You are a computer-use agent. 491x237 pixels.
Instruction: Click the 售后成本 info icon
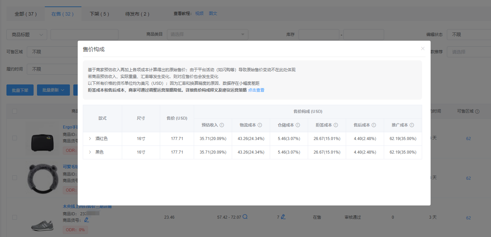click(x=374, y=125)
